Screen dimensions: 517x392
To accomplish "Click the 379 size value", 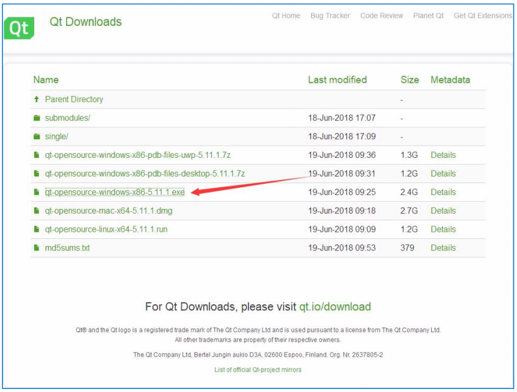I will (x=407, y=247).
